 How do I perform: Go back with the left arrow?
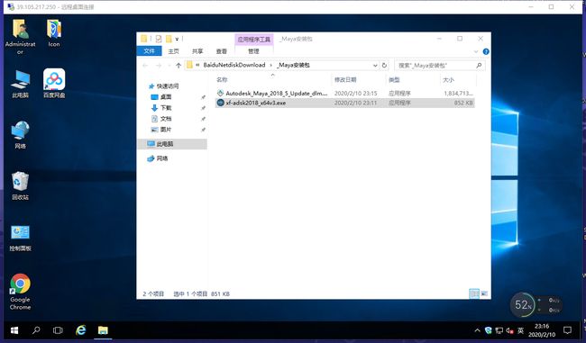pos(145,66)
